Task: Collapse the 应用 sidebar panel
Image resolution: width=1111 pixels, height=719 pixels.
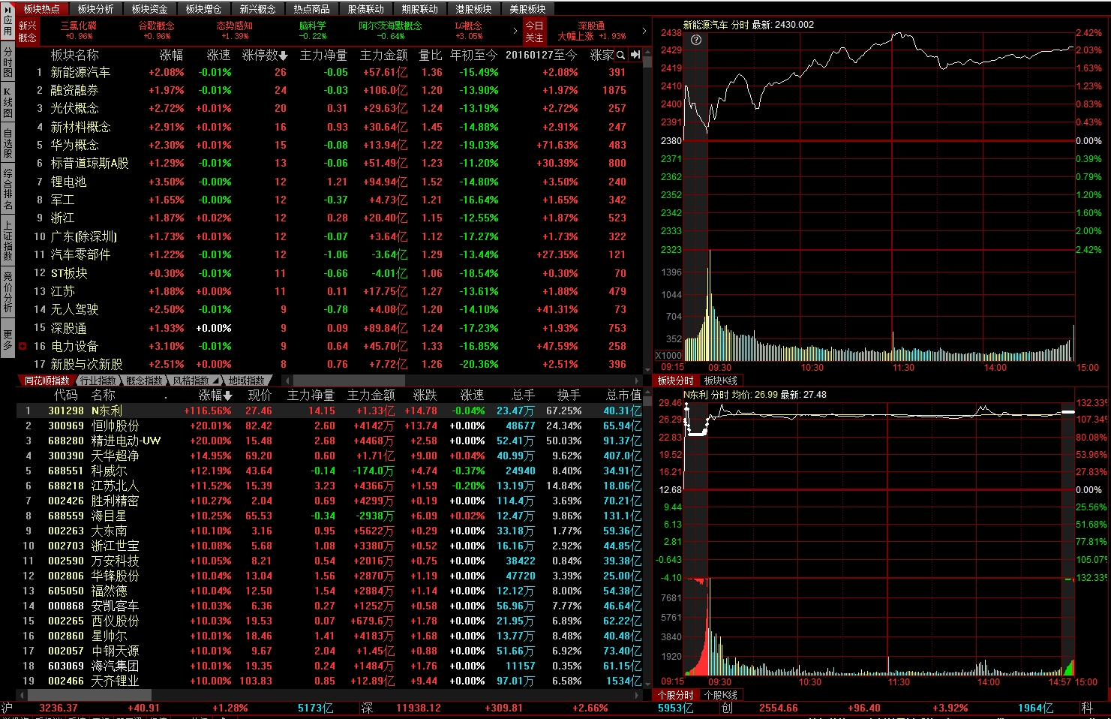Action: (x=8, y=9)
